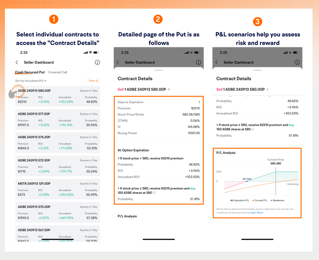319x260 pixels.
Task: Click info icon beside 'shares at 580' in middle panel
Action: click(154, 193)
